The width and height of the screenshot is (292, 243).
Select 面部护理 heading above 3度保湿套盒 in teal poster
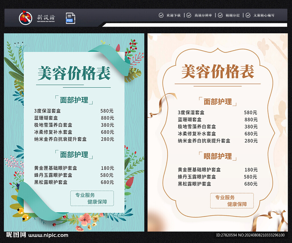tap(74, 100)
